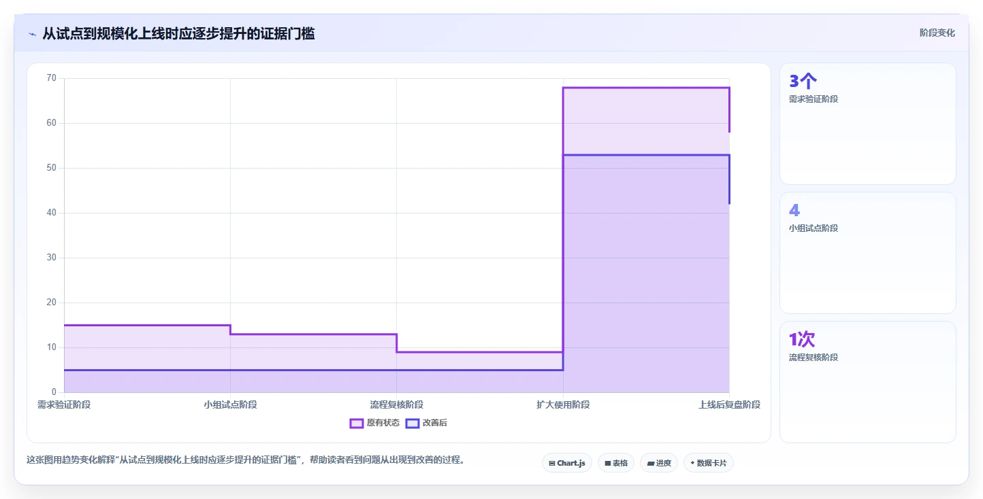Click the 进度 tag button

pos(659,463)
